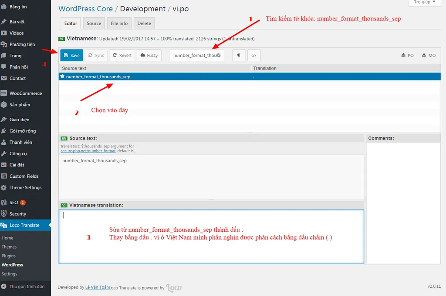Open the secure.php.net/number_format link

[x=88, y=151]
